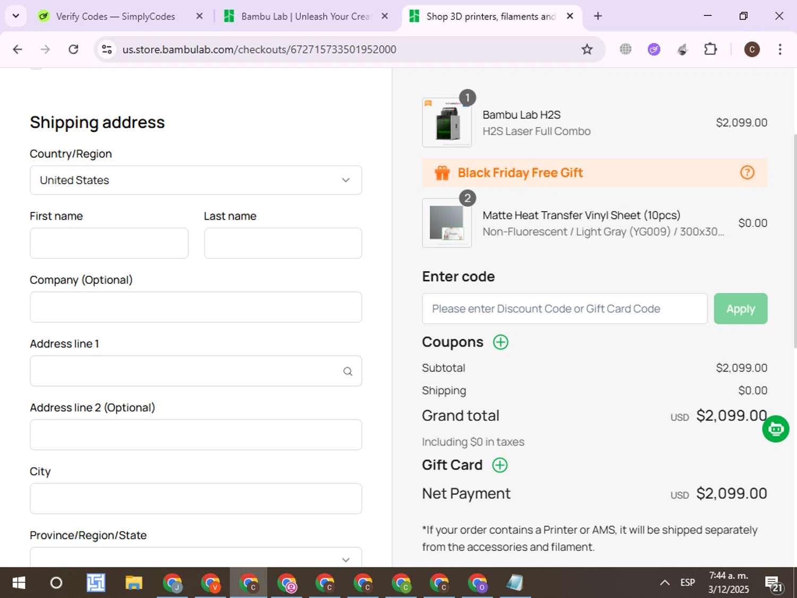Expand Coupons with the plus icon
The width and height of the screenshot is (797, 598).
click(501, 342)
